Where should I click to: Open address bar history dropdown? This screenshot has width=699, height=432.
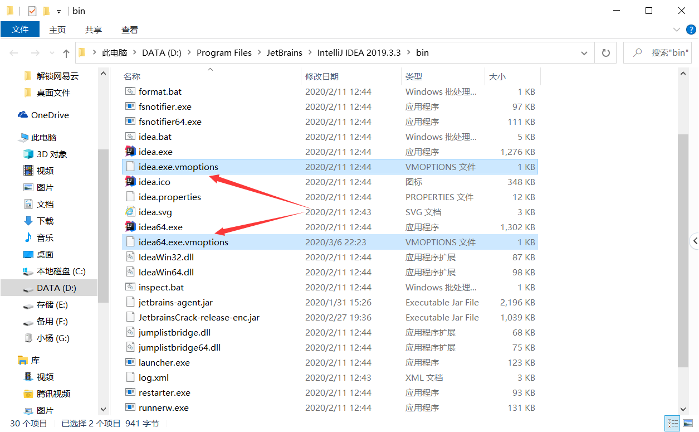pos(584,53)
